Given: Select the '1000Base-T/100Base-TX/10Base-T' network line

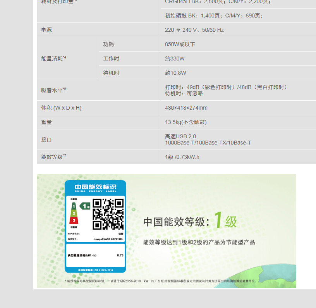Looking at the screenshot, I should pyautogui.click(x=208, y=143).
